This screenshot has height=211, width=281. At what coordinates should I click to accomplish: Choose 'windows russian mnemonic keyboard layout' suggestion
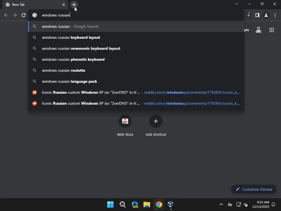[x=136, y=48]
